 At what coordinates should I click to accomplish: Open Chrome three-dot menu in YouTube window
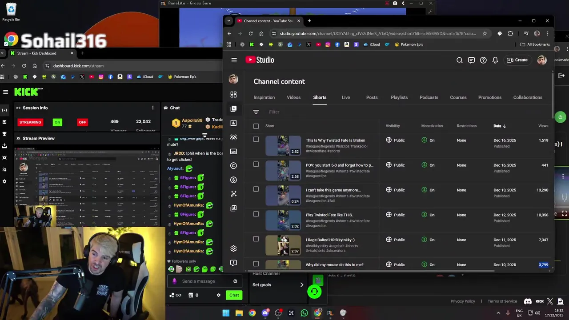(548, 33)
